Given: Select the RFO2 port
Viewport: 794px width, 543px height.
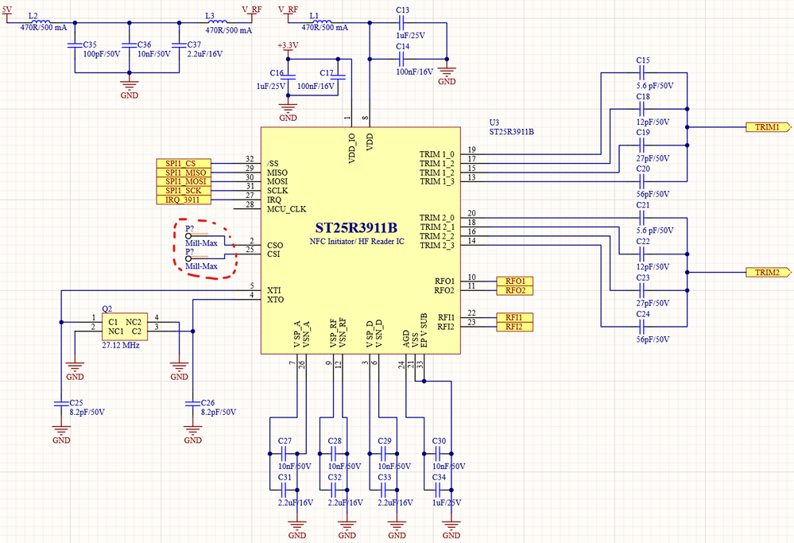Looking at the screenshot, I should pos(515,290).
